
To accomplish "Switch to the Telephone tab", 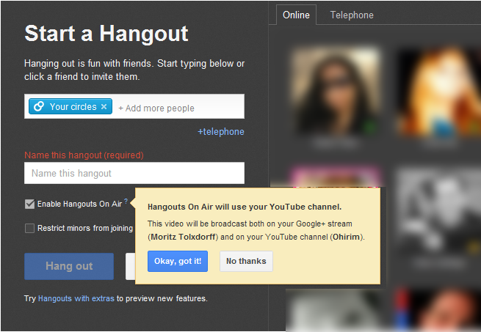I will click(352, 15).
